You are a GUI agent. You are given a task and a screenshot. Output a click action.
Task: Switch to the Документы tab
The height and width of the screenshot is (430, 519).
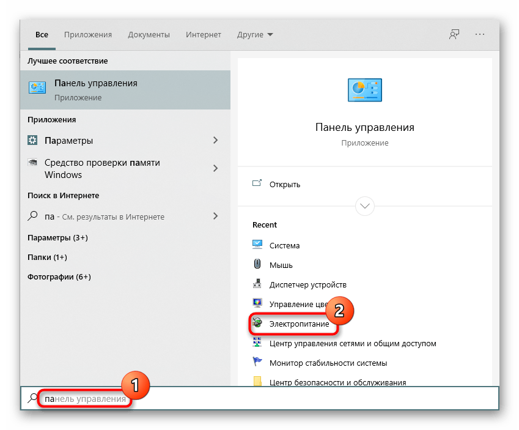(149, 34)
